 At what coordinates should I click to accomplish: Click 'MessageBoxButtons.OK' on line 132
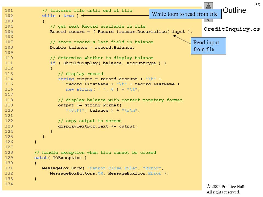(77, 173)
